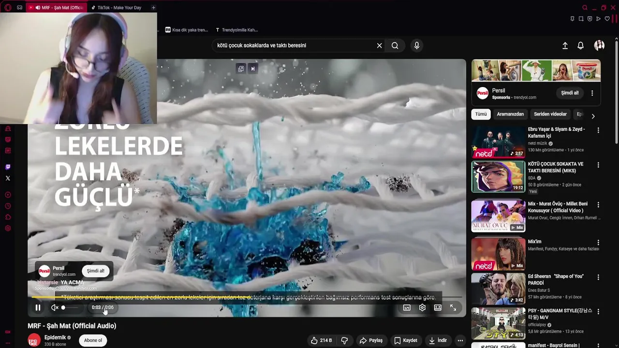Clear the YouTube search box text
The height and width of the screenshot is (348, 619).
click(x=380, y=45)
